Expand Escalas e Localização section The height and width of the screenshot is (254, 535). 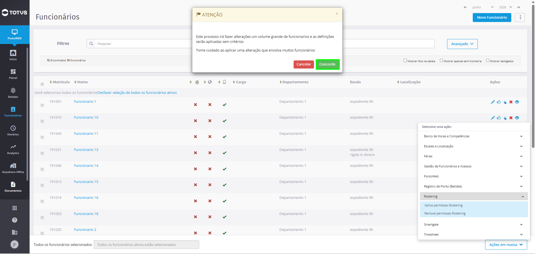pos(474,146)
